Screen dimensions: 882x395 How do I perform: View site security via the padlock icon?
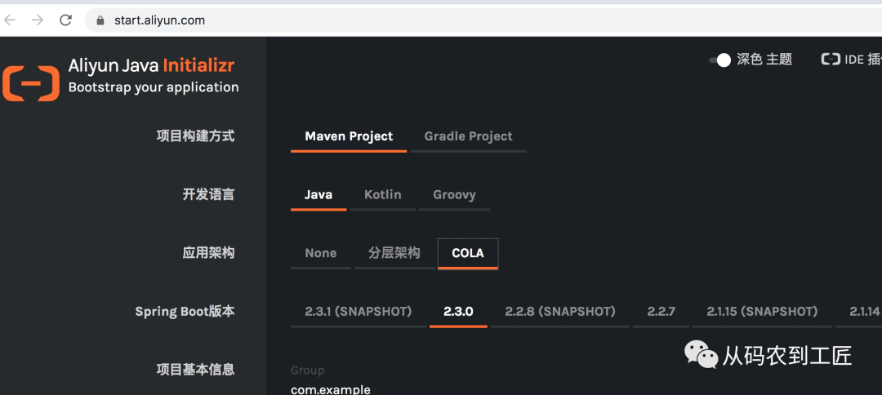tap(100, 20)
